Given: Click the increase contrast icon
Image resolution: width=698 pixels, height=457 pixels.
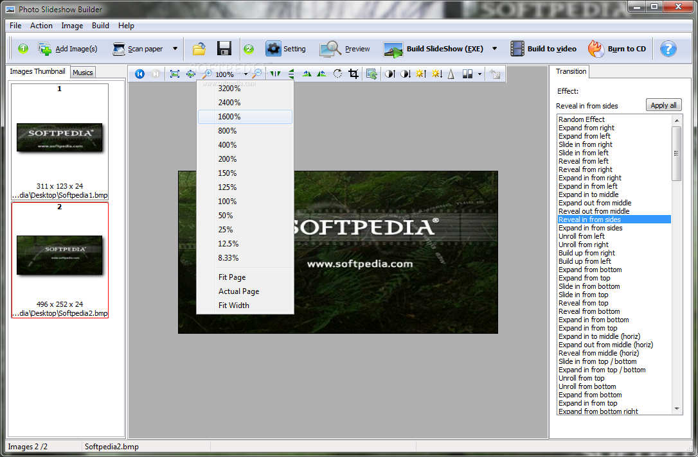Looking at the screenshot, I should 390,74.
